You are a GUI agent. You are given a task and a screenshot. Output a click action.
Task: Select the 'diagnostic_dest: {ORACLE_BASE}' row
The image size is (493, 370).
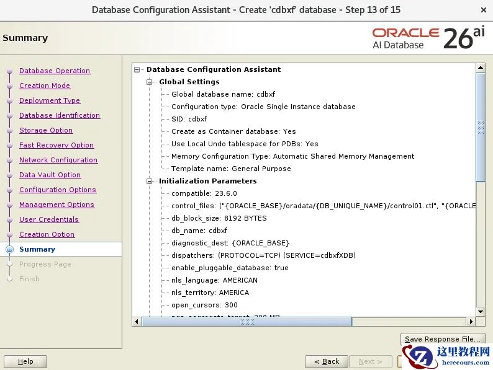[230, 243]
